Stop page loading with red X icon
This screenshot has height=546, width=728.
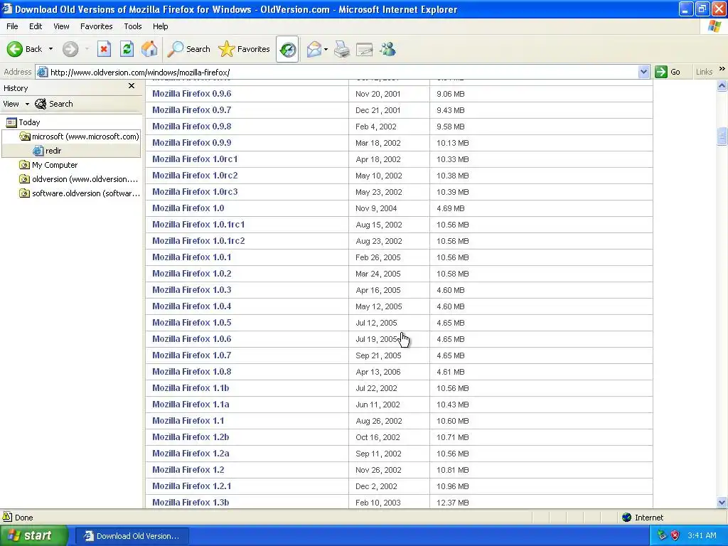(104, 49)
